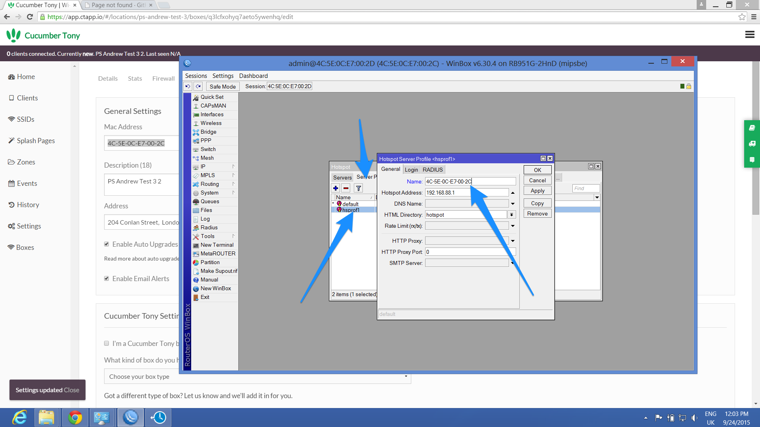The width and height of the screenshot is (760, 427).
Task: Close the Settings updated notification
Action: coord(72,390)
